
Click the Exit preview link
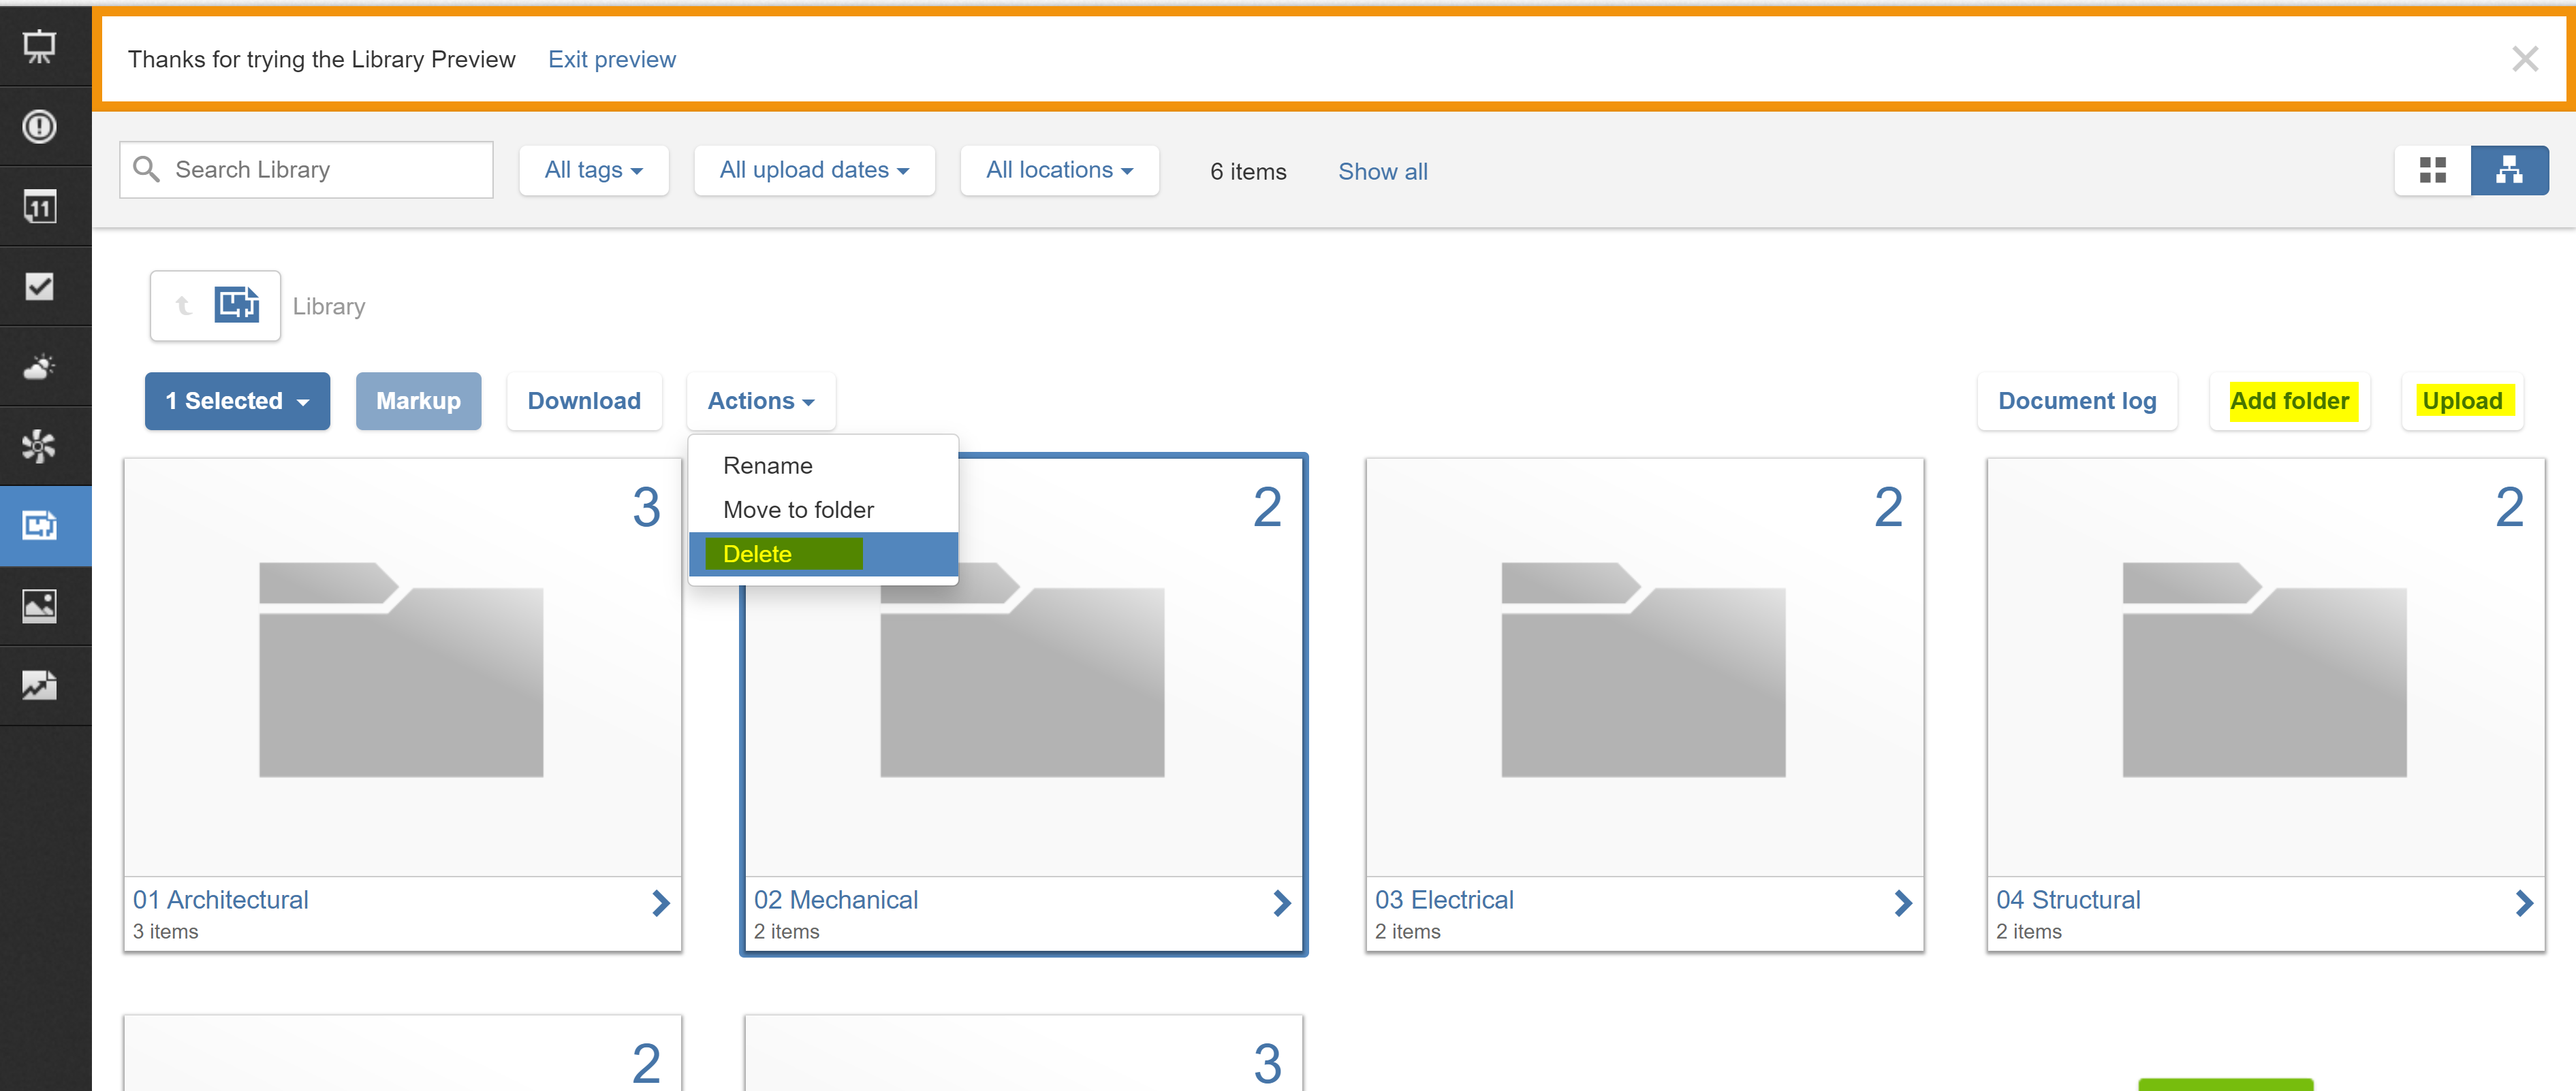tap(611, 60)
